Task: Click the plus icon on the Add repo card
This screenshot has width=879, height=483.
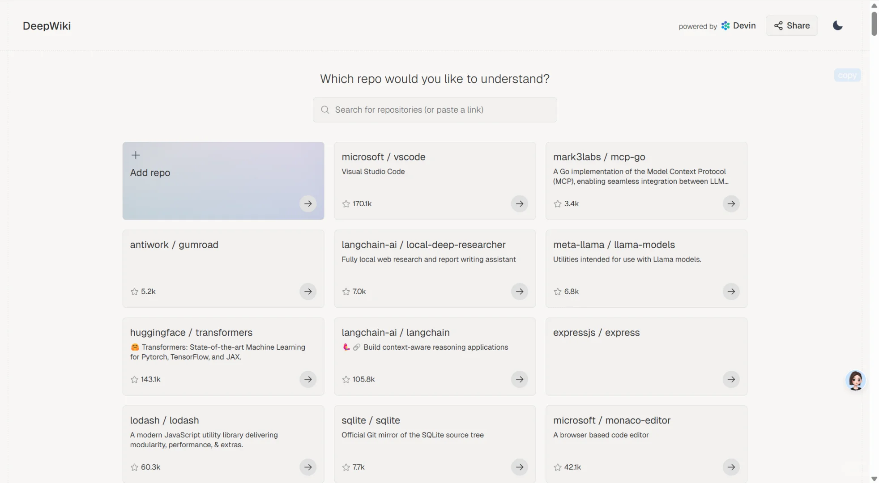Action: tap(136, 155)
